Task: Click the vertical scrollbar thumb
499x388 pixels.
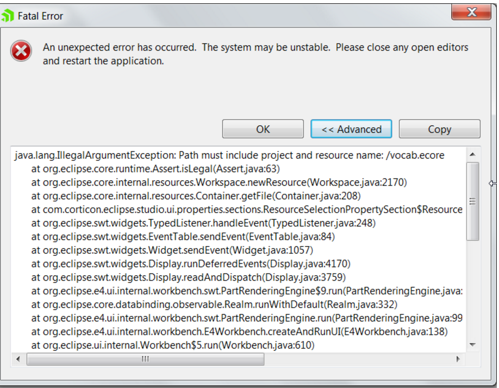Action: (472, 201)
